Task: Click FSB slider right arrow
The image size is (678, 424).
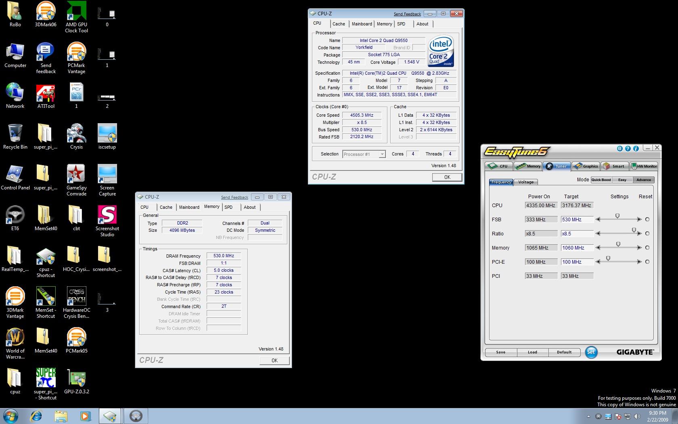Action: 639,219
